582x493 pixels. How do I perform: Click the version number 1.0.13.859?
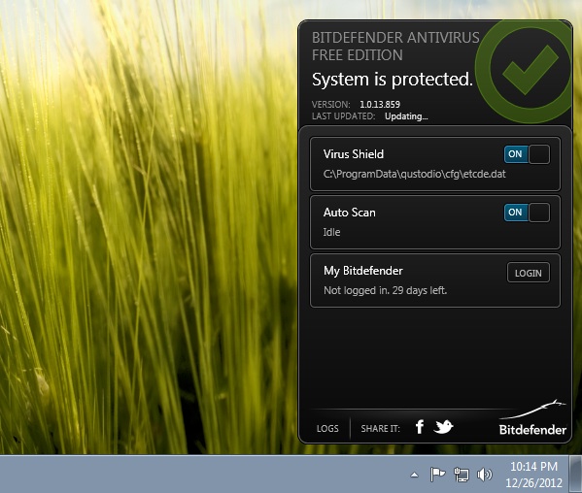click(x=380, y=105)
